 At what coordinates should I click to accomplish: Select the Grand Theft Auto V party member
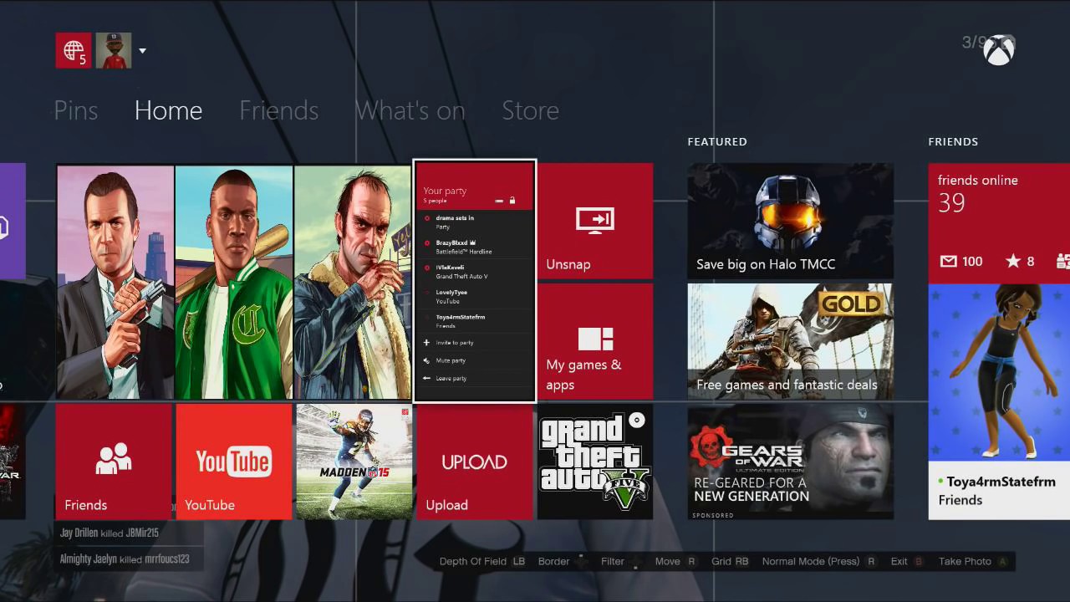[475, 272]
